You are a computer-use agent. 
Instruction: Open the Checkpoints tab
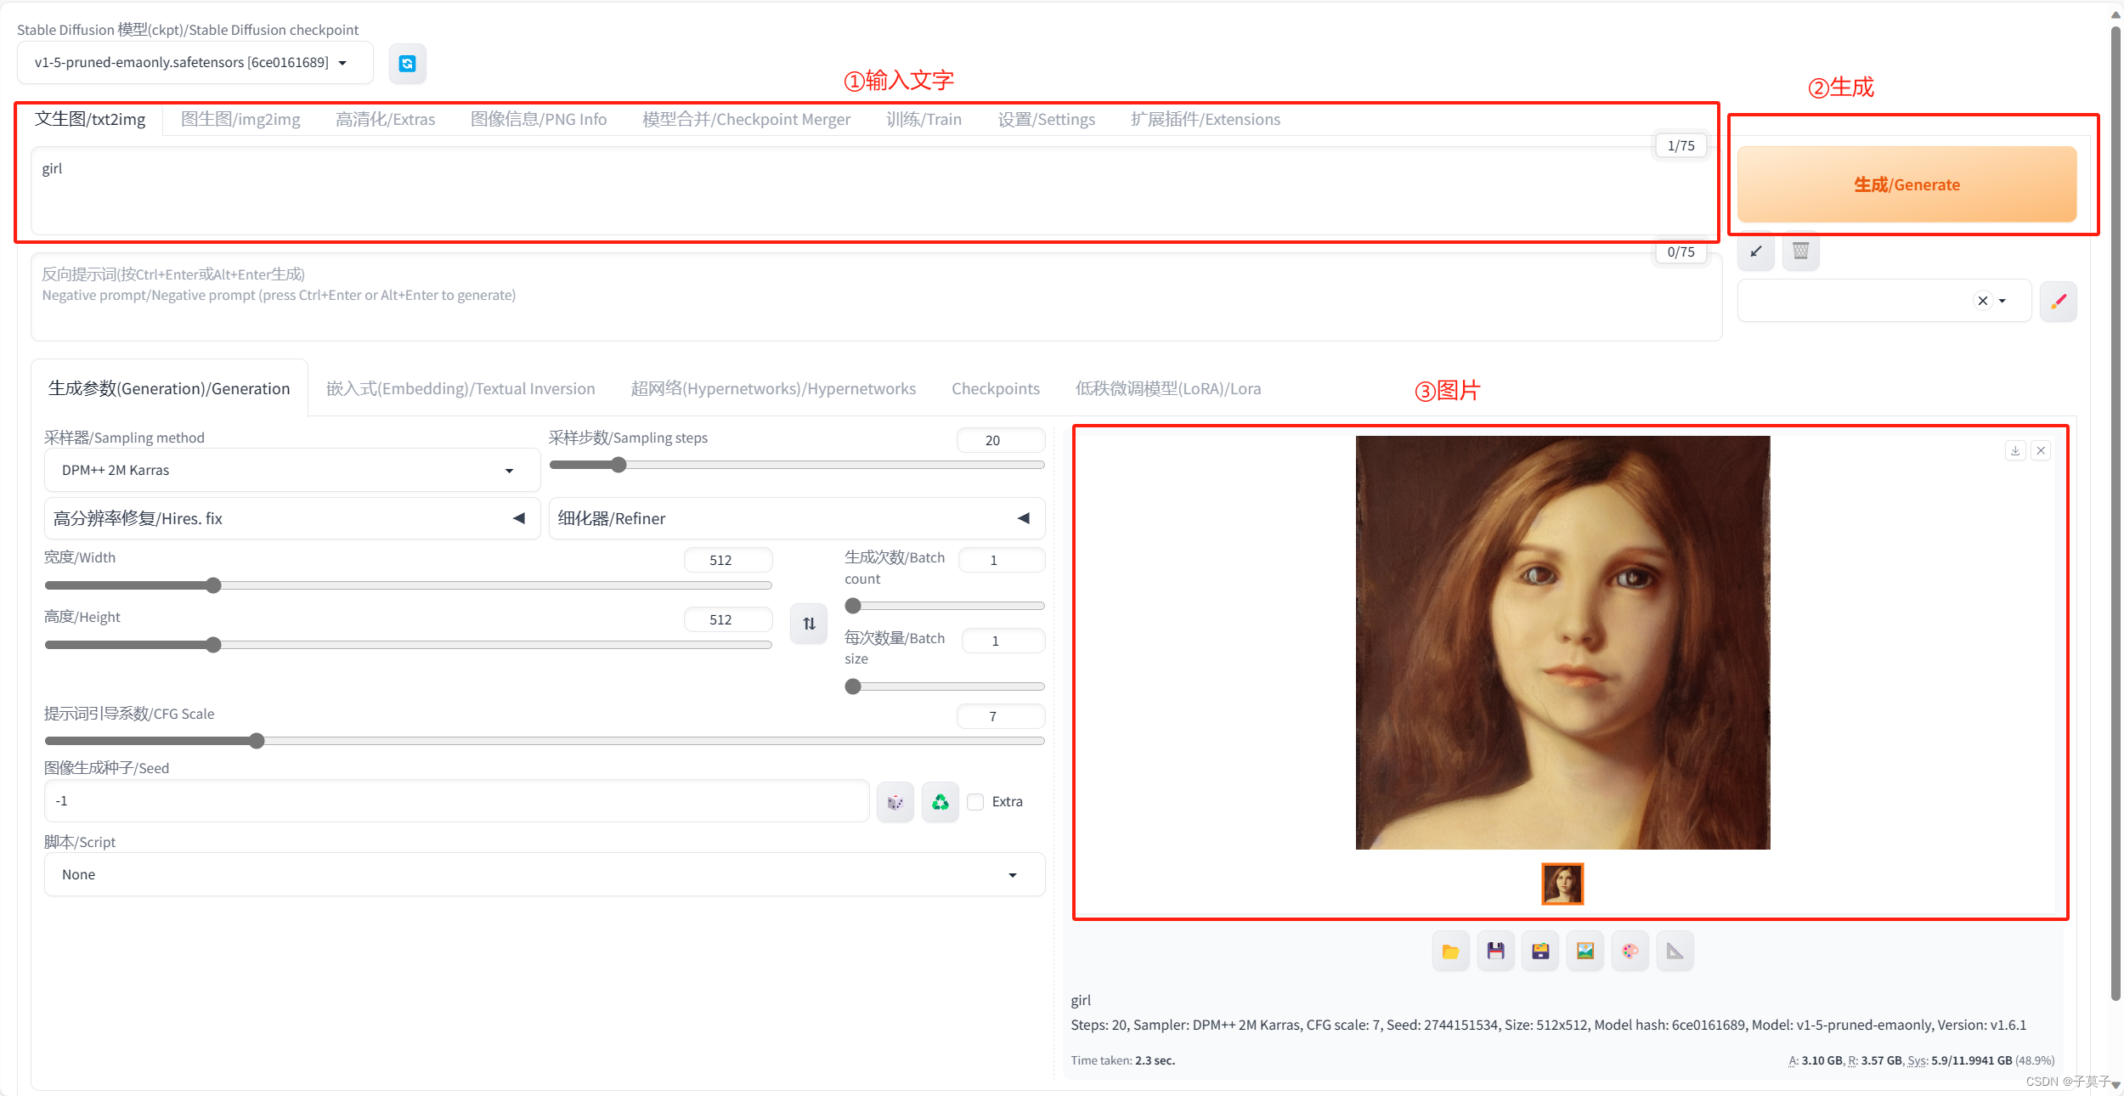click(x=995, y=388)
